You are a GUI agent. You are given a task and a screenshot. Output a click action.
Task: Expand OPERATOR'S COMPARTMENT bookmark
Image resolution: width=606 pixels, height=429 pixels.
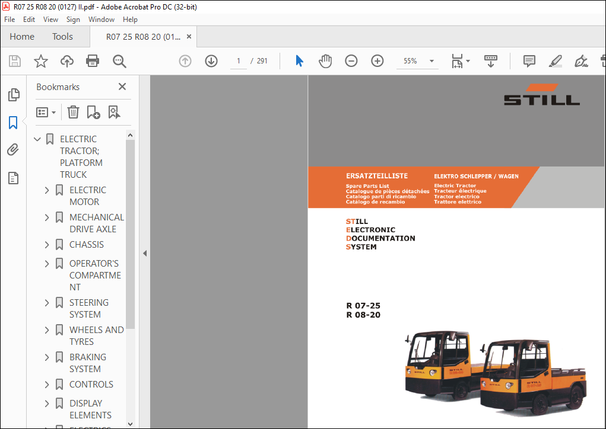point(47,264)
